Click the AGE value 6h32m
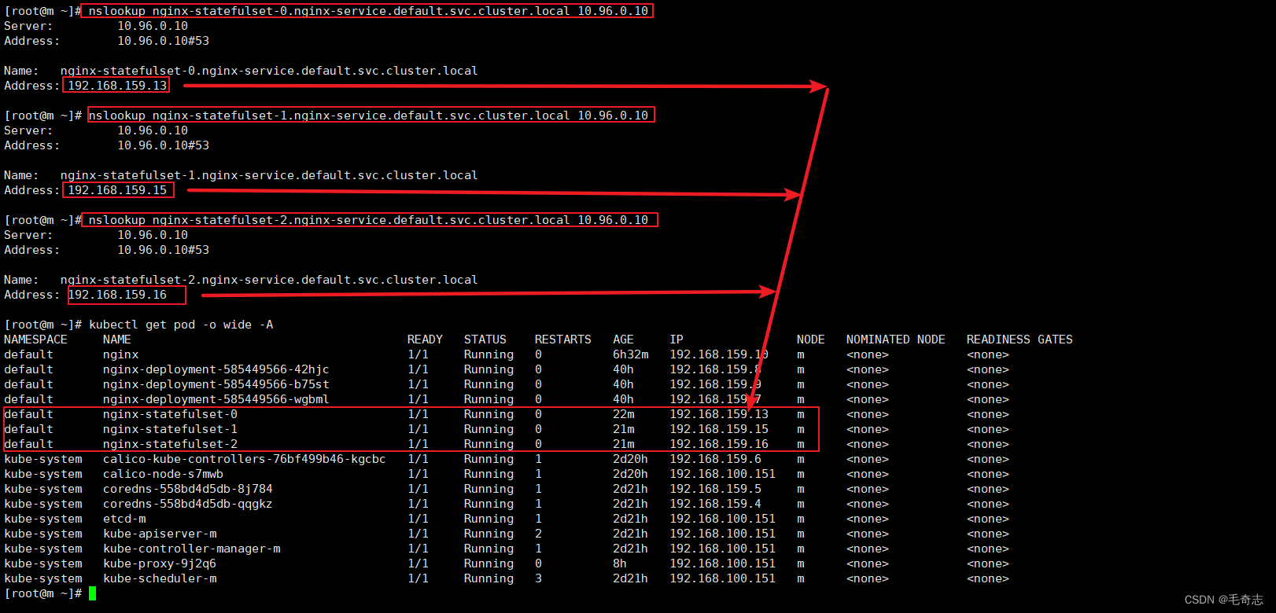The width and height of the screenshot is (1276, 613). tap(631, 354)
